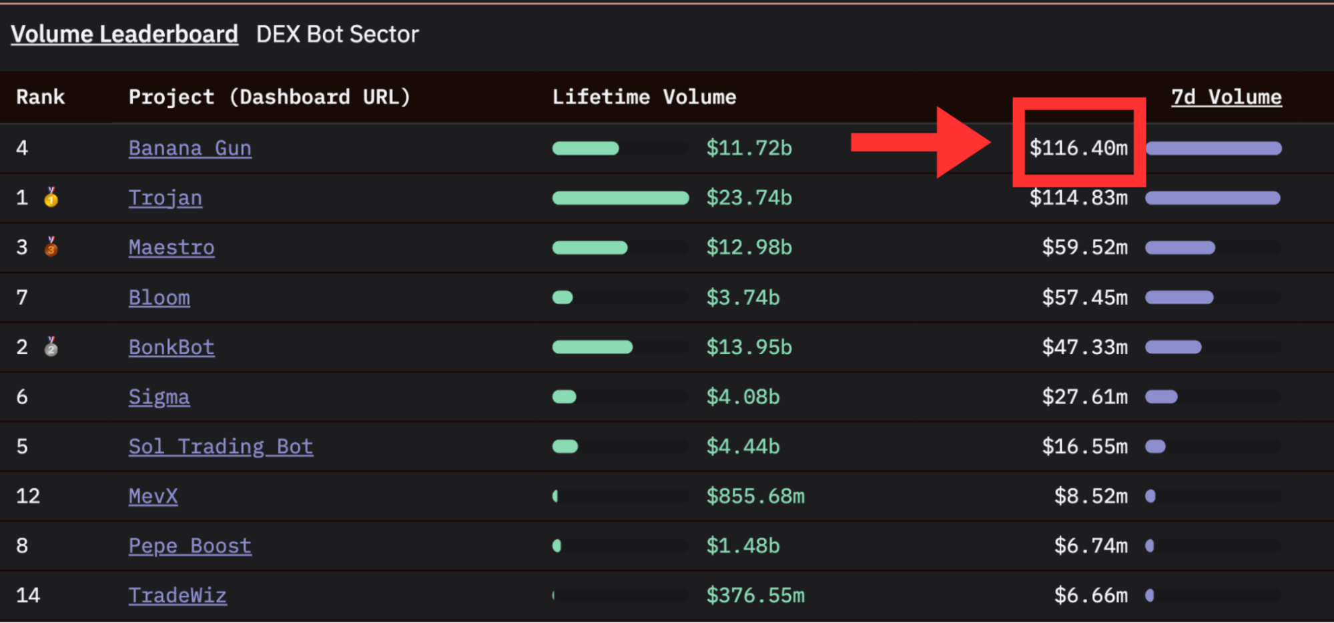1334x623 pixels.
Task: Open the BonkBot dashboard link
Action: [172, 347]
